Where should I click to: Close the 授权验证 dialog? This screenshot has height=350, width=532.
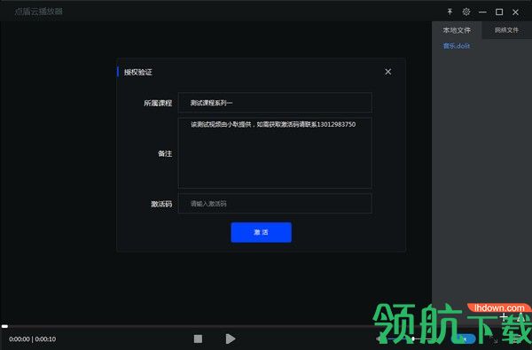pos(388,72)
